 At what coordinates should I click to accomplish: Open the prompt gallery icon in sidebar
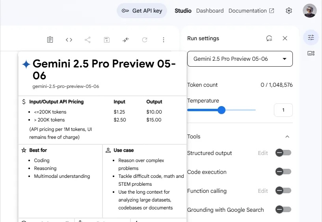coord(311,53)
